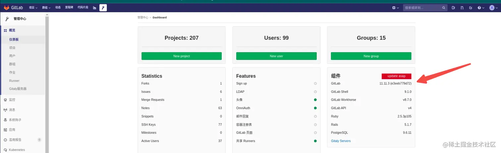Open the To-Do list icon in top bar
Screen dimensions: 501x153
click(471, 8)
